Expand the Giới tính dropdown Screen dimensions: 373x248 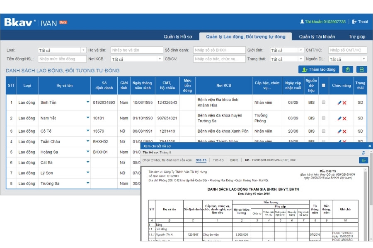(x=287, y=50)
